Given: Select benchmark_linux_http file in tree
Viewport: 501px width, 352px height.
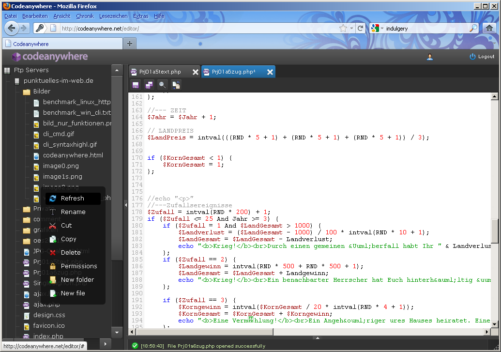Looking at the screenshot, I should 76,102.
